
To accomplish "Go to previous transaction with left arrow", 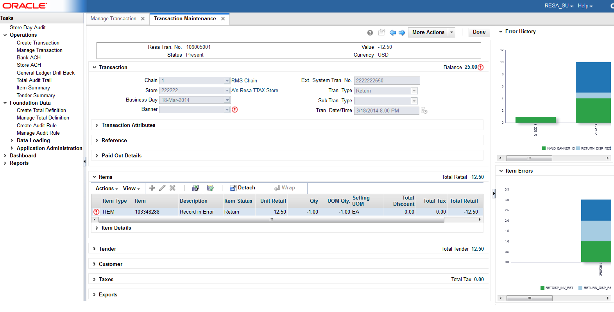I will pyautogui.click(x=393, y=32).
